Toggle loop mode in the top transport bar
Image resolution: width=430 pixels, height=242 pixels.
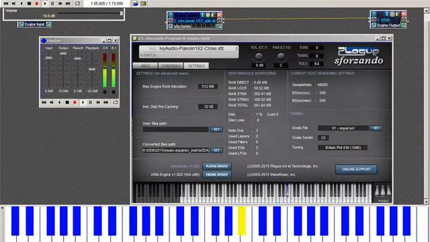coord(78,3)
